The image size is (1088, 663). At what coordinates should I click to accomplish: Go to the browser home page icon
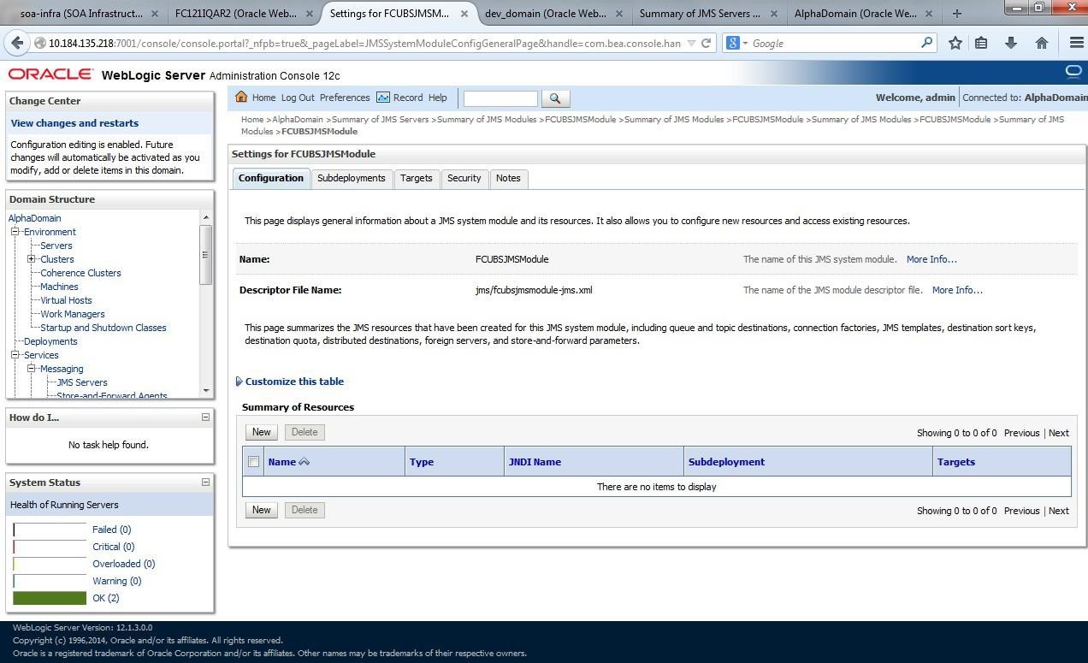click(x=1041, y=43)
